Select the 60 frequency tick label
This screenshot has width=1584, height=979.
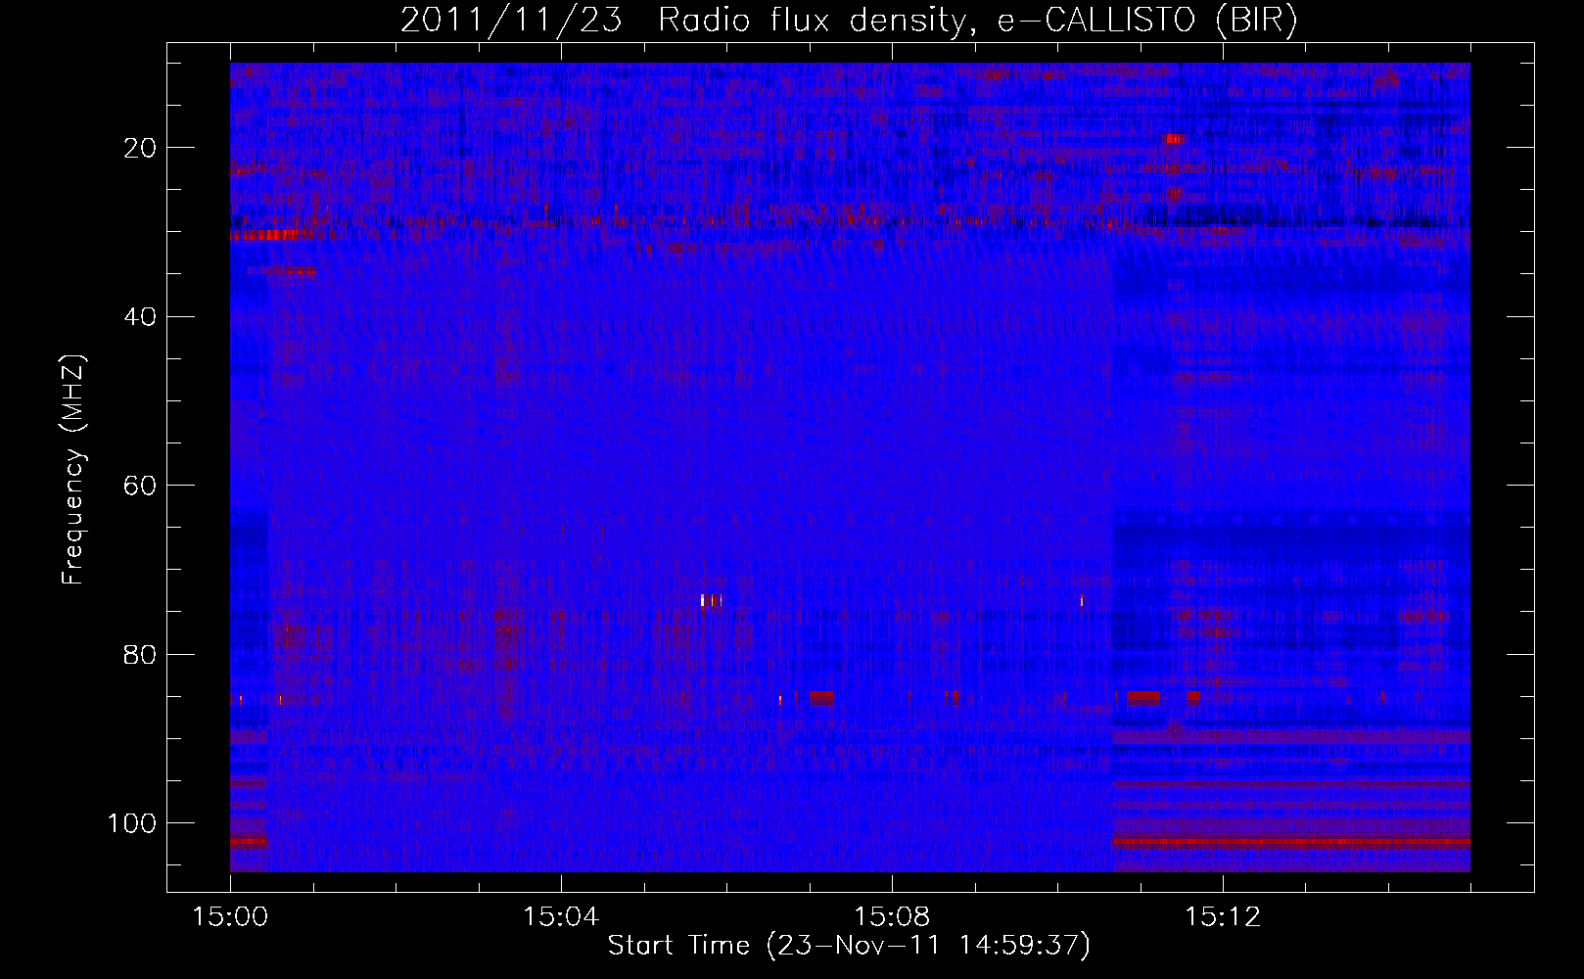pyautogui.click(x=141, y=486)
